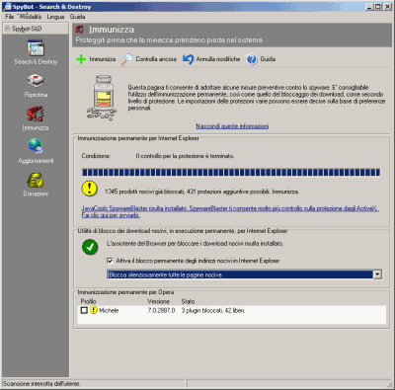Click the warning icon next to Michele
The image size is (395, 390).
(x=94, y=310)
